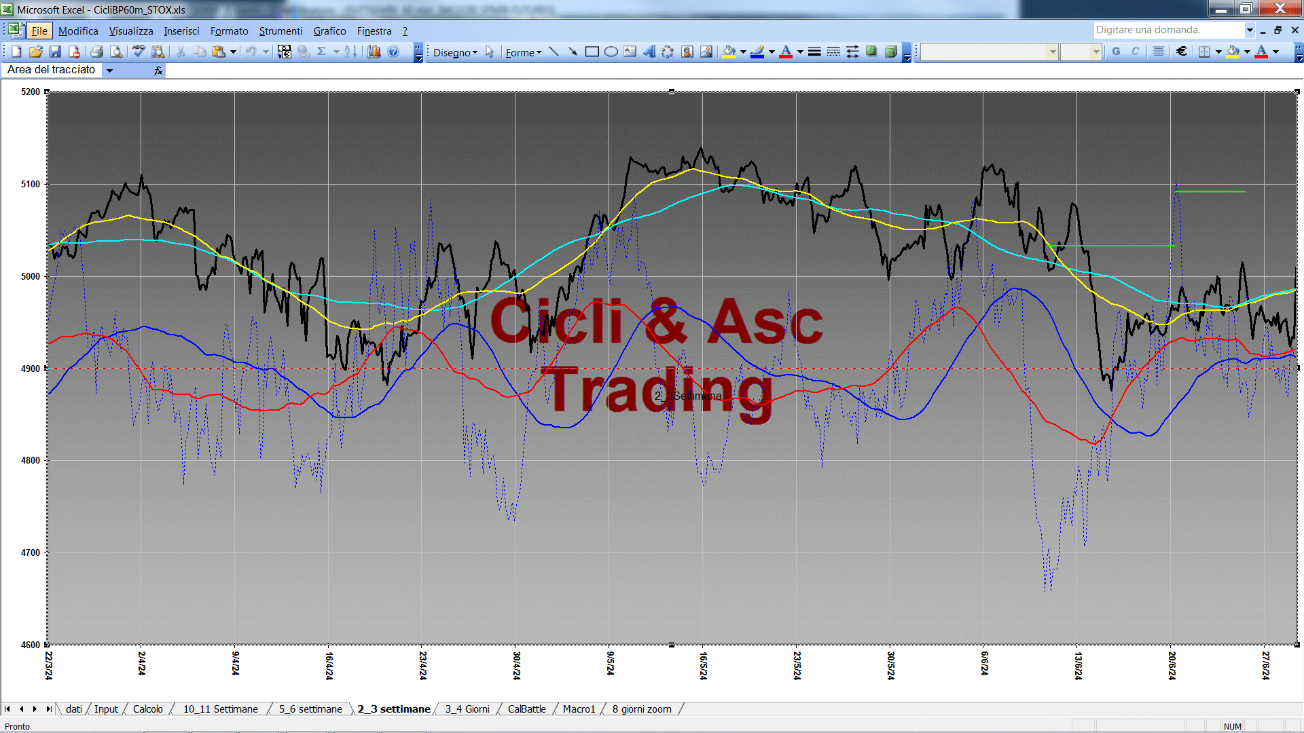Open Help with the blue question mark icon
1304x733 pixels.
point(393,52)
